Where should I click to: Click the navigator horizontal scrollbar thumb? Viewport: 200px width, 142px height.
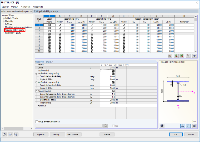14,129
